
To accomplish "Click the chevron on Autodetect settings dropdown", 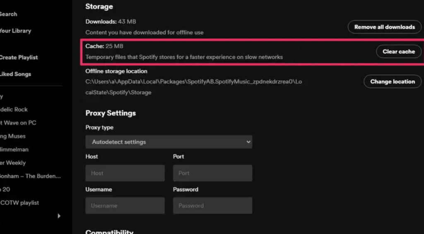I will click(x=248, y=142).
